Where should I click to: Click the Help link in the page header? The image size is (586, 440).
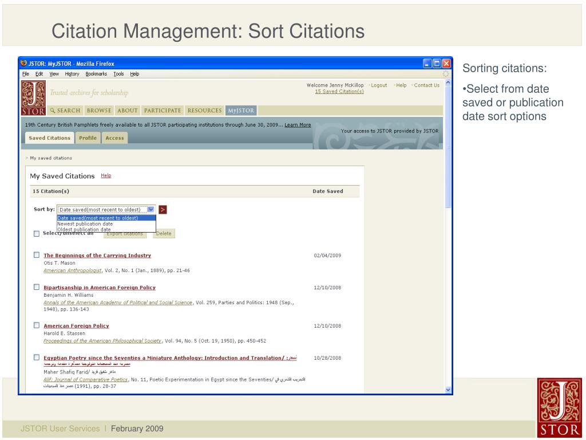coord(401,85)
